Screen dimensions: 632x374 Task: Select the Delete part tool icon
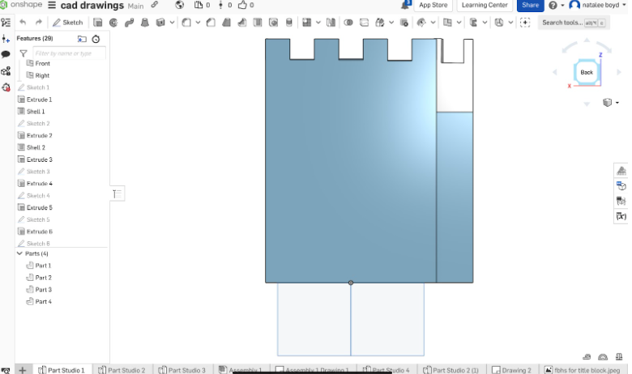click(404, 23)
